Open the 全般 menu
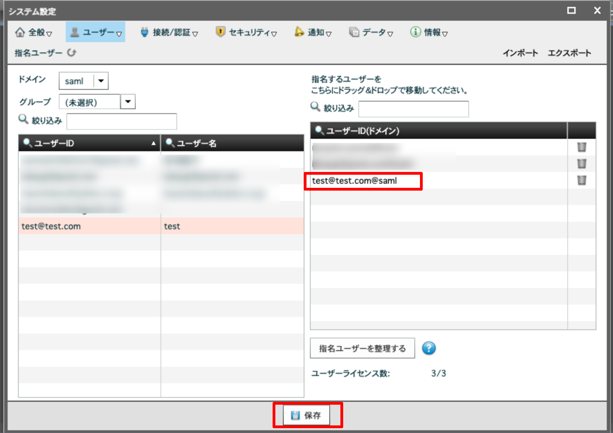 (34, 32)
